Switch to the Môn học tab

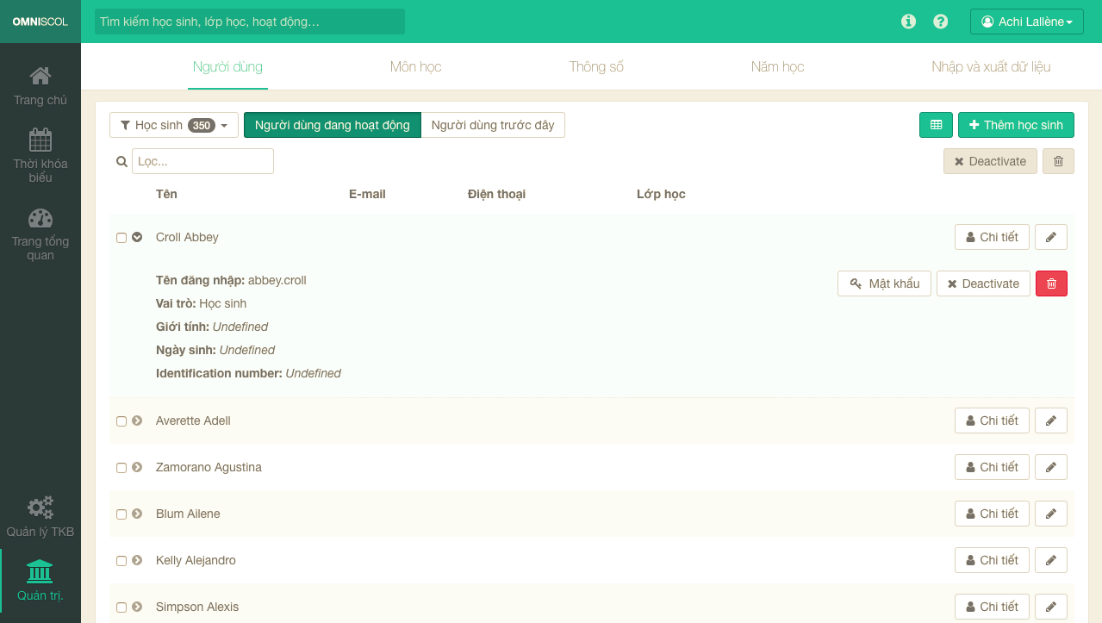pyautogui.click(x=415, y=66)
